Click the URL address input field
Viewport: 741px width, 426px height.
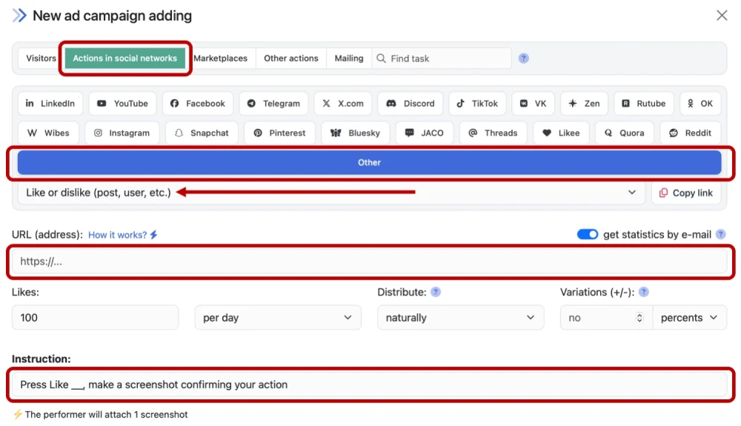(370, 262)
